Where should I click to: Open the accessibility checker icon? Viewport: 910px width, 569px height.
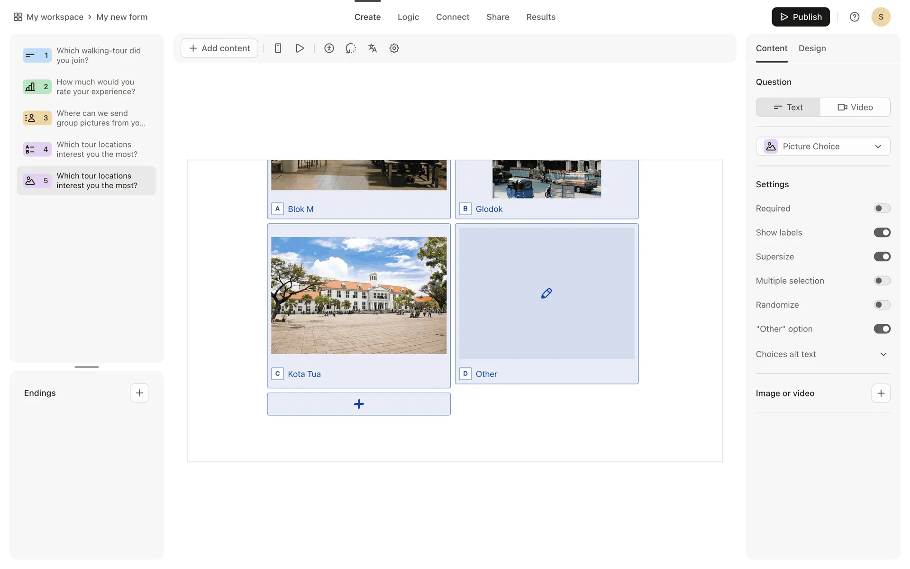(329, 48)
